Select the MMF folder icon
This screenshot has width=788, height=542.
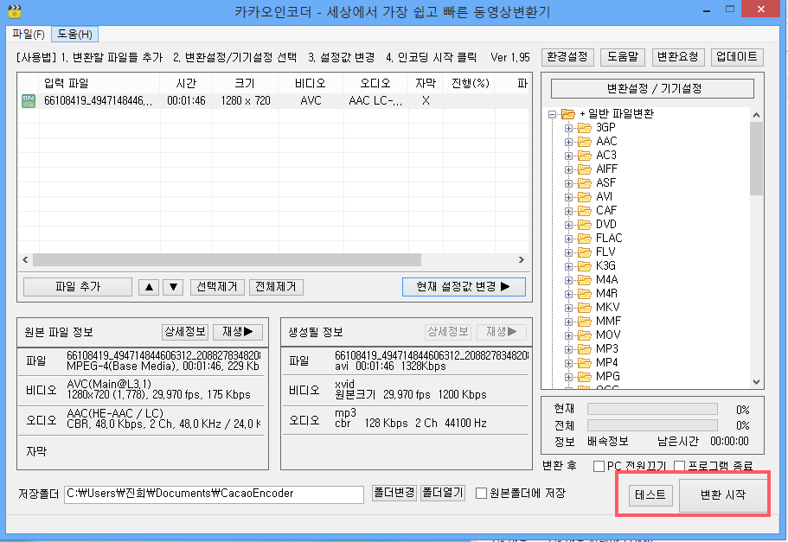(x=584, y=321)
